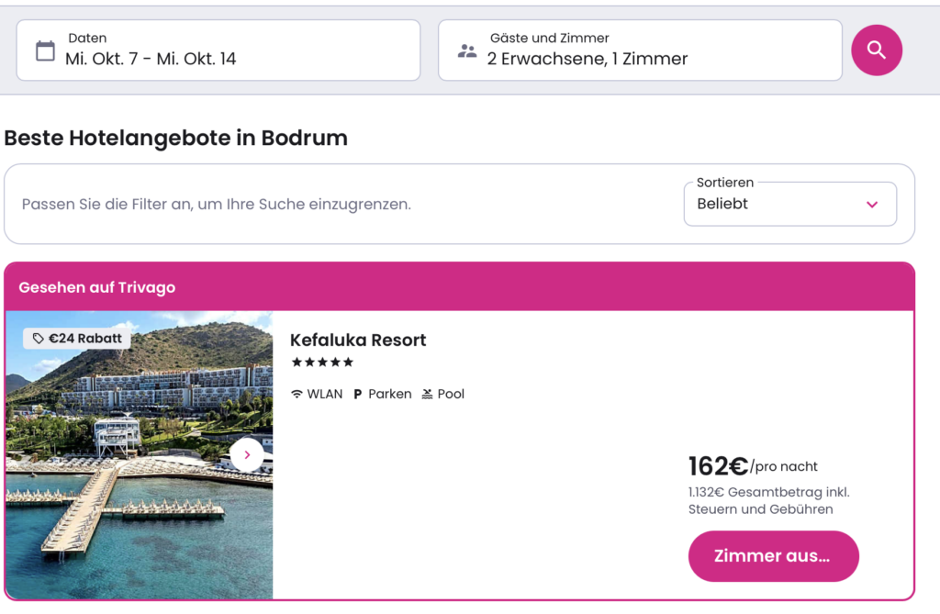Open the Sortieren dropdown showing Beliebt
The image size is (940, 614).
click(790, 204)
